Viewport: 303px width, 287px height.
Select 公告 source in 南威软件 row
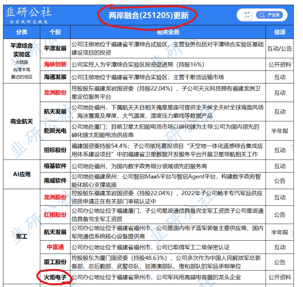pyautogui.click(x=280, y=181)
